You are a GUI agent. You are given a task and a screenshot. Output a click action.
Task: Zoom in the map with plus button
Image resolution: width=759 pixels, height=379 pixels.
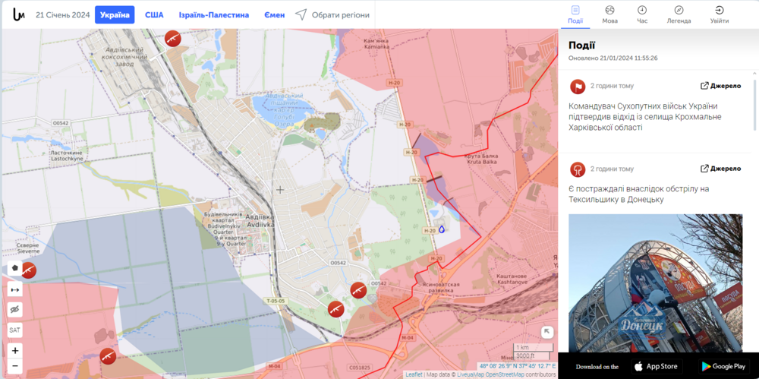tap(15, 350)
